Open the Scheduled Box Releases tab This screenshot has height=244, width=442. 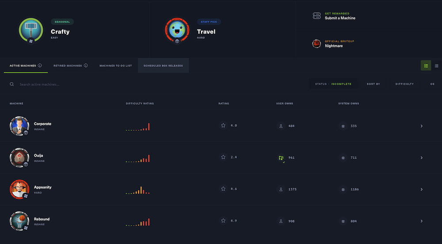pyautogui.click(x=163, y=65)
